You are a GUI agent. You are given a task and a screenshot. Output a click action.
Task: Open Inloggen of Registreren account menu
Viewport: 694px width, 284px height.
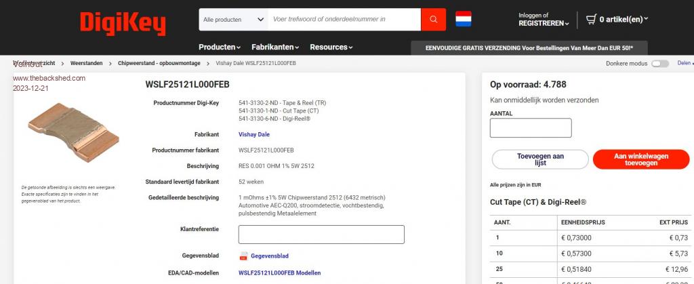[x=543, y=19]
